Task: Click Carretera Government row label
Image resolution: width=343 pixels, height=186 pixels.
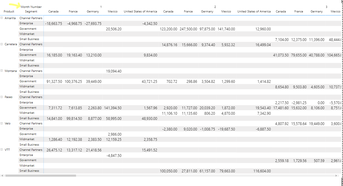Action: [28, 55]
